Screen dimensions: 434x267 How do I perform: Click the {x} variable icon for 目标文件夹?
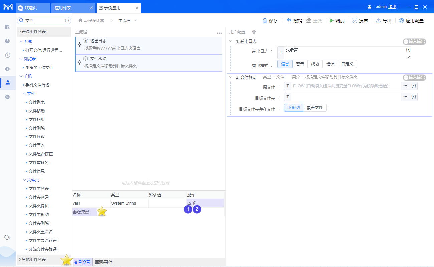[414, 97]
